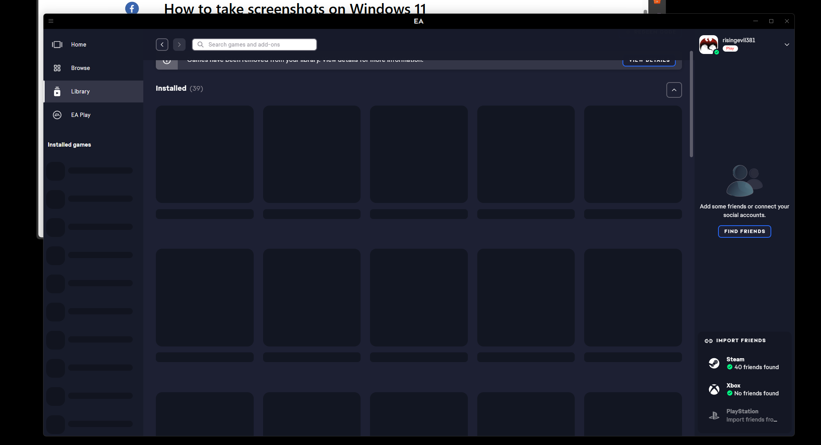The width and height of the screenshot is (821, 445).
Task: Click the FIND FRIENDS button
Action: (x=745, y=231)
